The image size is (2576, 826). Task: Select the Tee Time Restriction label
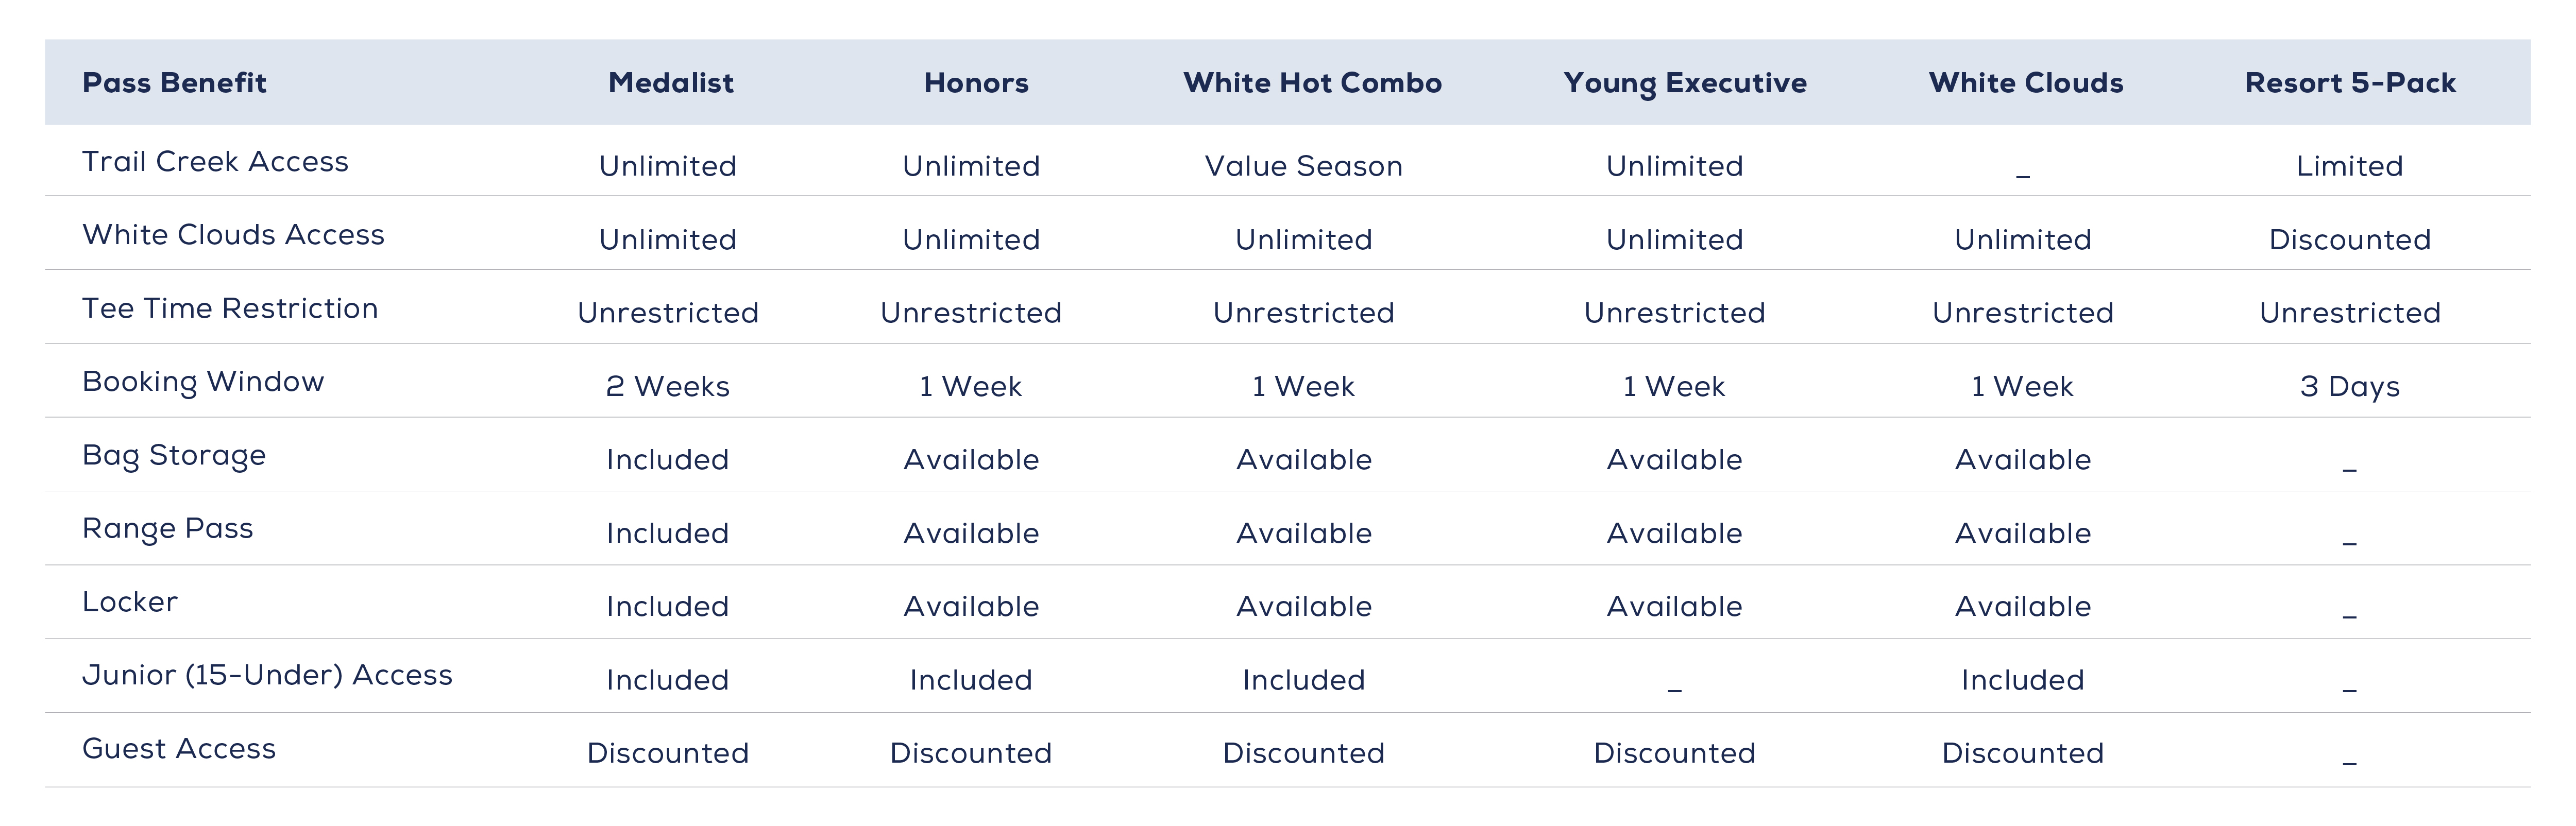[x=230, y=309]
